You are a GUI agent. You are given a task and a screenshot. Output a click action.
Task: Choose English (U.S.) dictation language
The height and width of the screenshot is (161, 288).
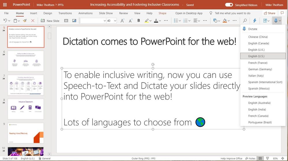coord(263,56)
